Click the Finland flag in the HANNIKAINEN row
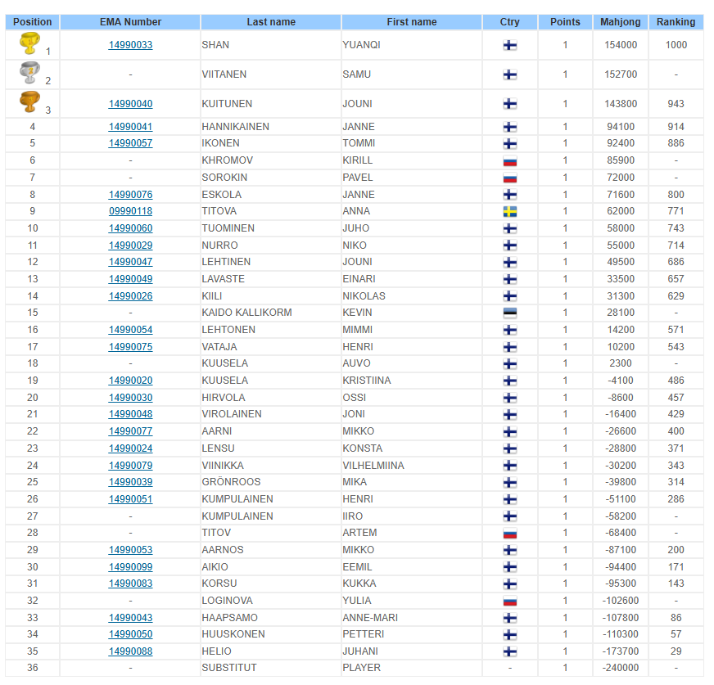The width and height of the screenshot is (714, 685). click(509, 127)
